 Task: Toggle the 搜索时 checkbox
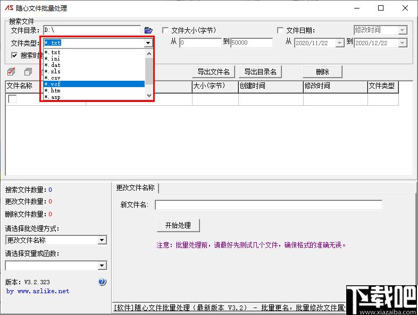pyautogui.click(x=14, y=55)
